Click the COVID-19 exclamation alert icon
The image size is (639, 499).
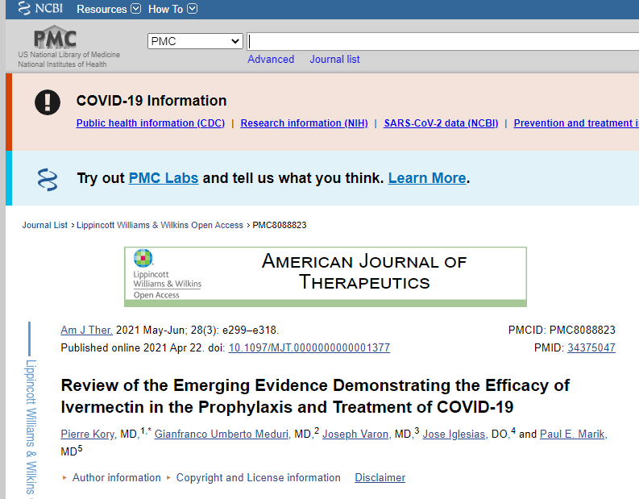(48, 102)
